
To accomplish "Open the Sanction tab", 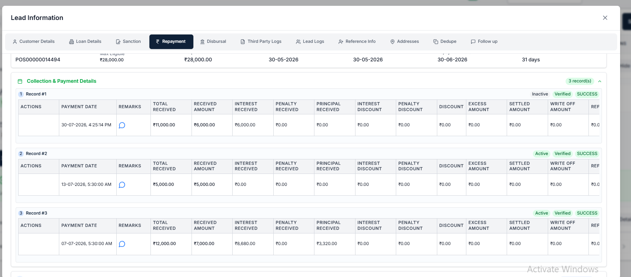I will (x=128, y=41).
